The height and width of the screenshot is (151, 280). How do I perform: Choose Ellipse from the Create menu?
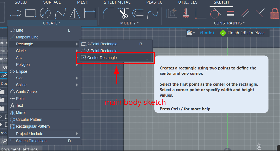click(x=45, y=71)
